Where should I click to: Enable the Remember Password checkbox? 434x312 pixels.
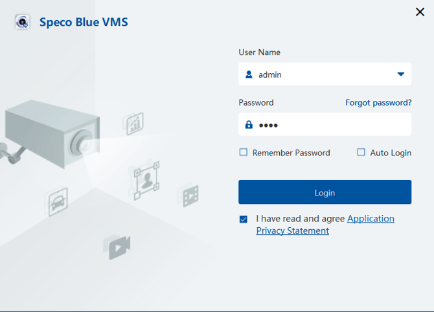tap(244, 153)
